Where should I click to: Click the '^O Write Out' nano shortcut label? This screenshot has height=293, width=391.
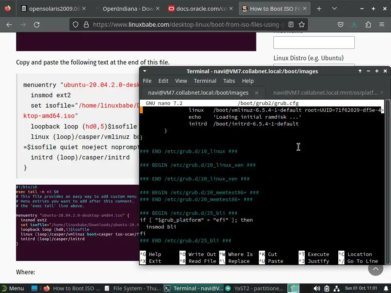click(198, 254)
